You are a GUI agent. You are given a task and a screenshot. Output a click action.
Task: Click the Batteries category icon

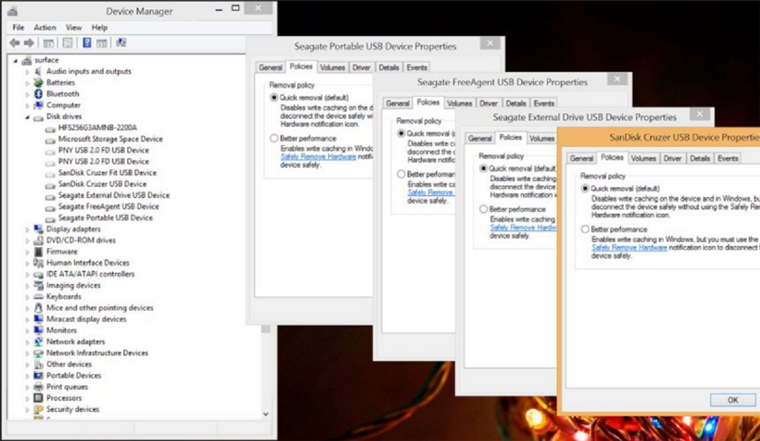pos(39,83)
